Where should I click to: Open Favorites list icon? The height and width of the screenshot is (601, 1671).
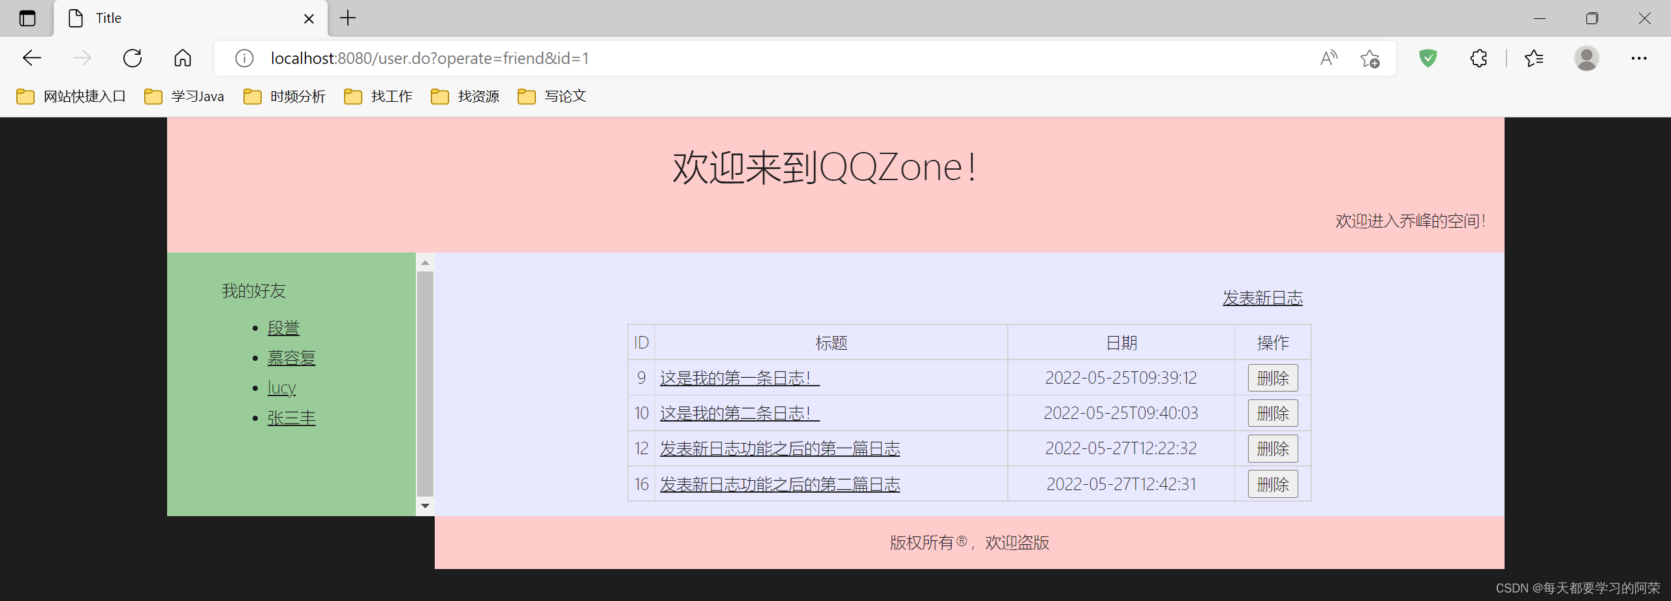[1534, 58]
